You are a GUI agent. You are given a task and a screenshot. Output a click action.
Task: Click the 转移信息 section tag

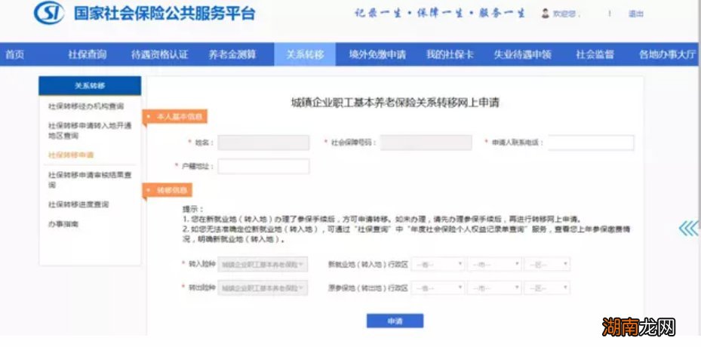click(168, 190)
